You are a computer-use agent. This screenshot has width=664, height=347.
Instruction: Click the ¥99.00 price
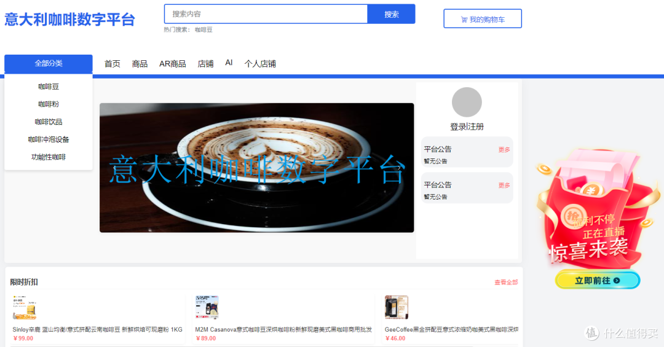[23, 338]
